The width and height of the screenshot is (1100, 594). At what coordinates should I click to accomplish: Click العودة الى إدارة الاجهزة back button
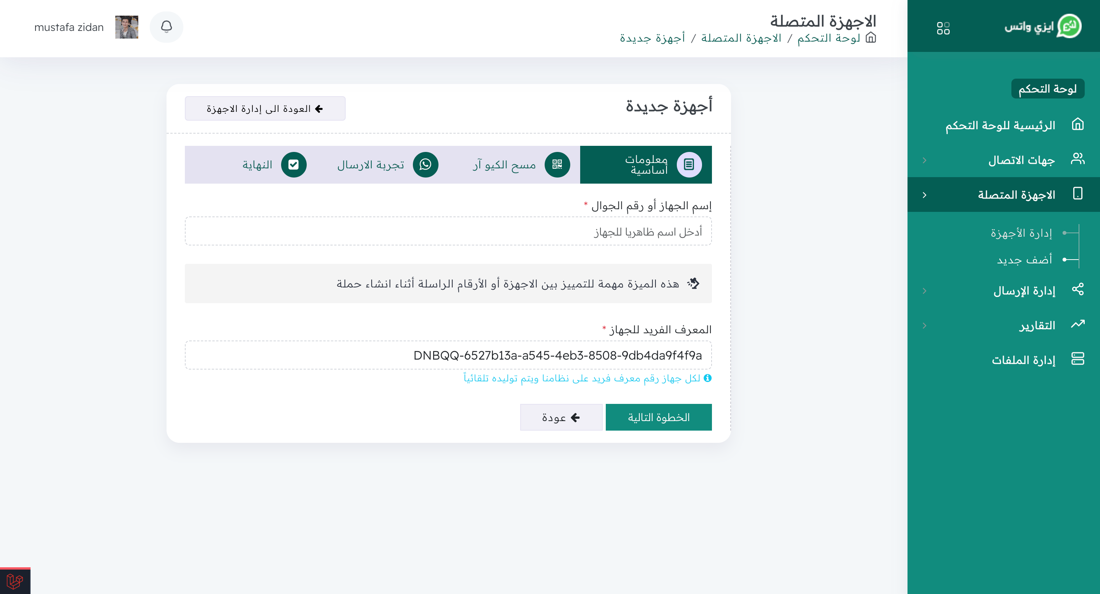tap(265, 109)
